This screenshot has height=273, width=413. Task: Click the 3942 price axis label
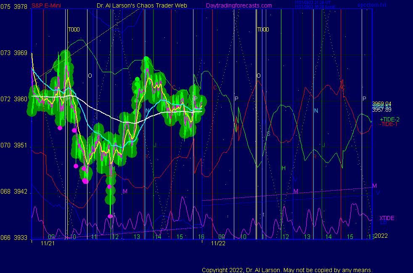(20, 192)
